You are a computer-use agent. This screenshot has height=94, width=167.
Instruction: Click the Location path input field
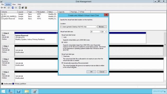click(78, 27)
